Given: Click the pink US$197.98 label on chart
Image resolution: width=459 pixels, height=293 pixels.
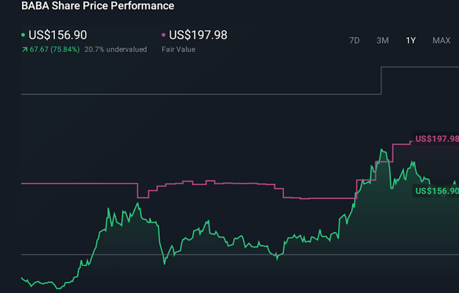Looking at the screenshot, I should coord(436,139).
